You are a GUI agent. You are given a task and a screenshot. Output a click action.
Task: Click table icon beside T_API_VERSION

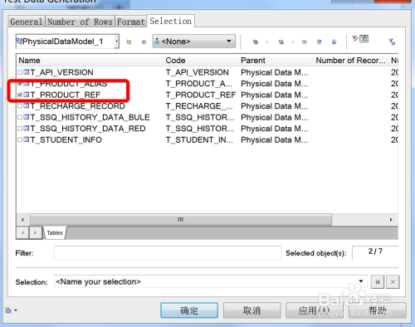coord(27,72)
